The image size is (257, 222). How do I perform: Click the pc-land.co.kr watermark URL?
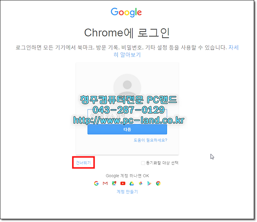[x=129, y=120]
